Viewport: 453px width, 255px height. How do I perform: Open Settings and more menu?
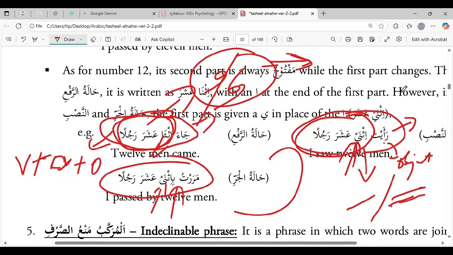pyautogui.click(x=433, y=26)
